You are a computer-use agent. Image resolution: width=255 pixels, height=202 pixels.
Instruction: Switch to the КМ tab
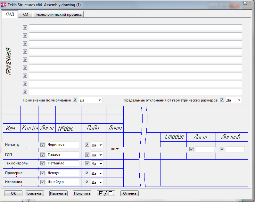click(x=25, y=14)
